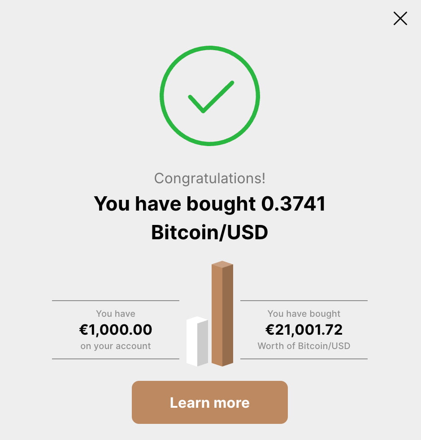Click the small grey "You have bought" label
Screen dimensions: 421x440
(304, 314)
